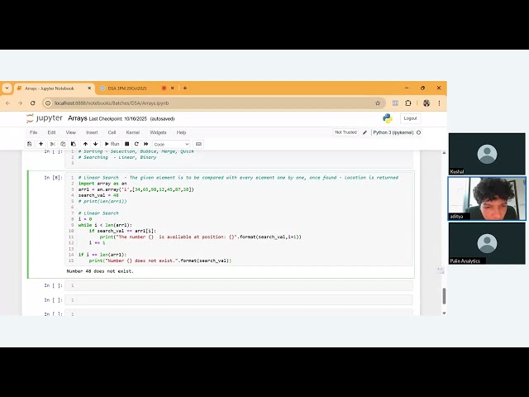The width and height of the screenshot is (529, 397).
Task: Click the Sorting and Searching comments cell
Action: click(239, 158)
